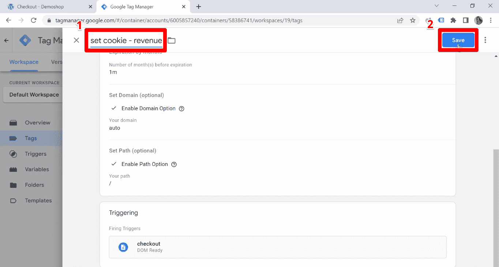Image resolution: width=499 pixels, height=267 pixels.
Task: Open the browser profile menu chevron
Action: pyautogui.click(x=437, y=6)
